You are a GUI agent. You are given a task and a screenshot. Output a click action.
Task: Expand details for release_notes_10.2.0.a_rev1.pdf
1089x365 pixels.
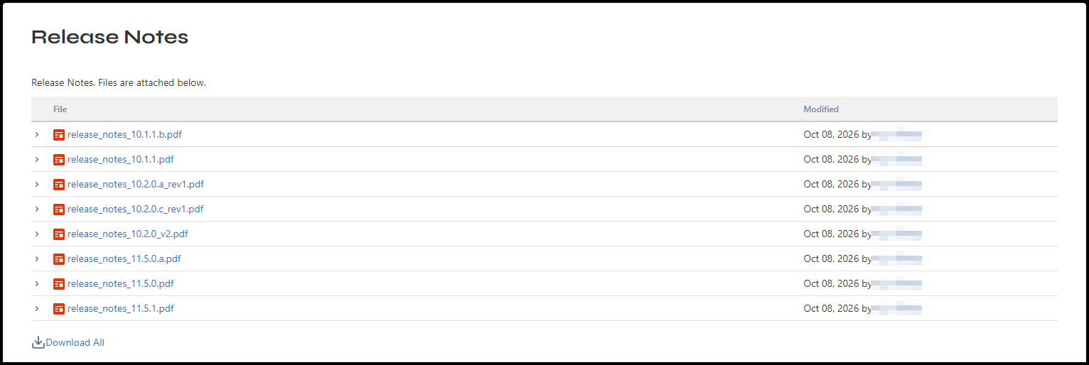pyautogui.click(x=37, y=184)
